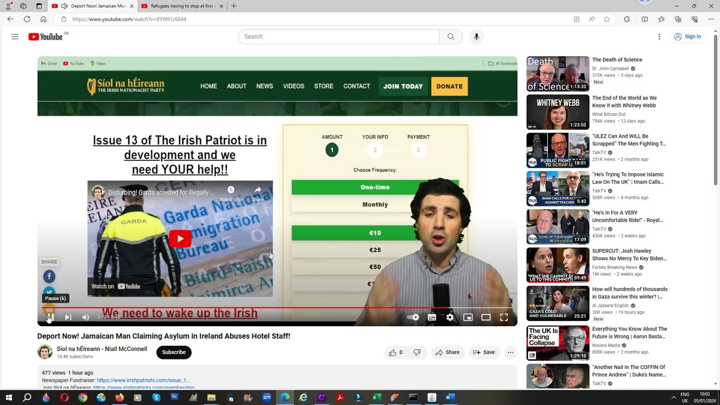The height and width of the screenshot is (405, 720).
Task: Open Excel from taskbar
Action: pyautogui.click(x=376, y=397)
